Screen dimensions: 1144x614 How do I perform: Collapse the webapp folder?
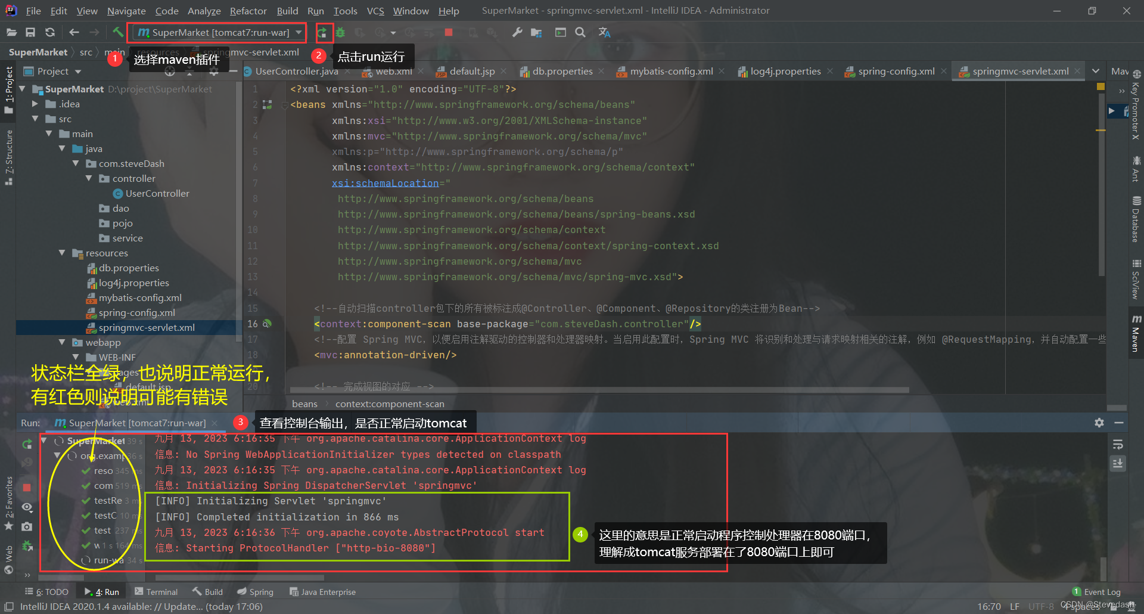(x=62, y=342)
